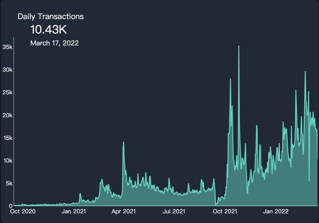Click the tallest 35k peak on chart
The width and height of the screenshot is (319, 223).
(239, 46)
